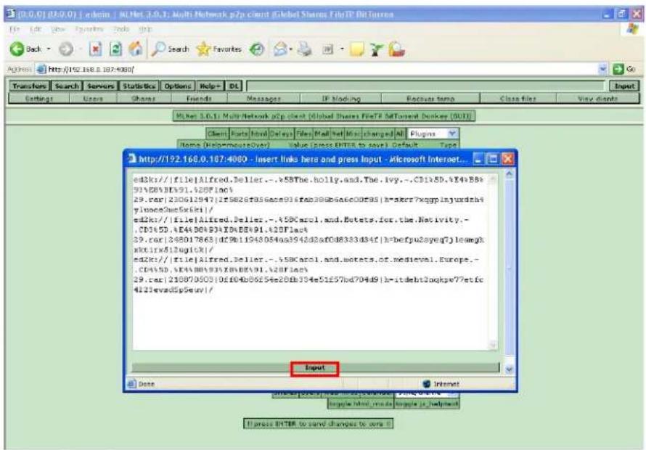Open the Favorites menu

click(89, 29)
